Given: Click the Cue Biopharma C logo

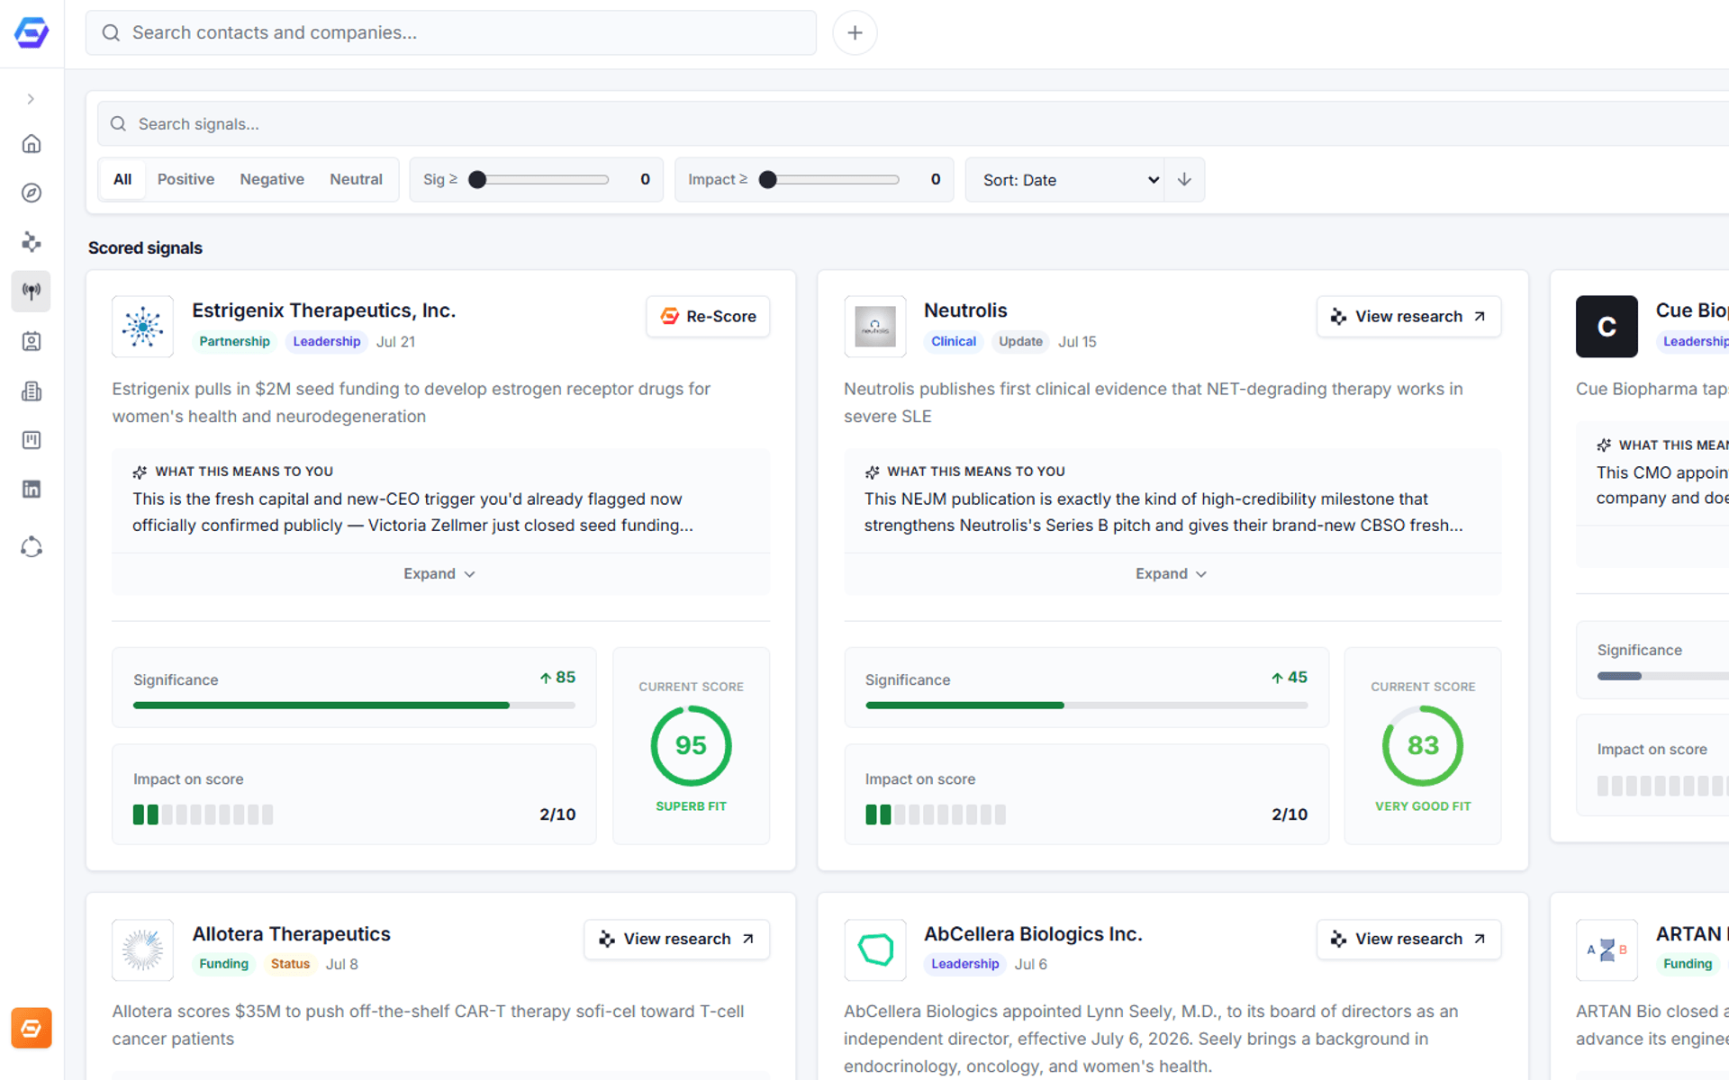Looking at the screenshot, I should (x=1607, y=327).
